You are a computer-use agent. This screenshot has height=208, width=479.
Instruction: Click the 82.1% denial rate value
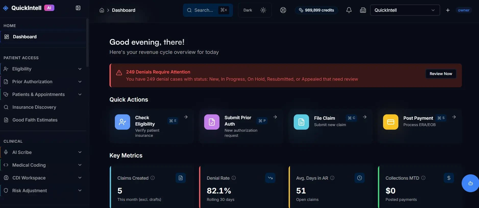(219, 191)
